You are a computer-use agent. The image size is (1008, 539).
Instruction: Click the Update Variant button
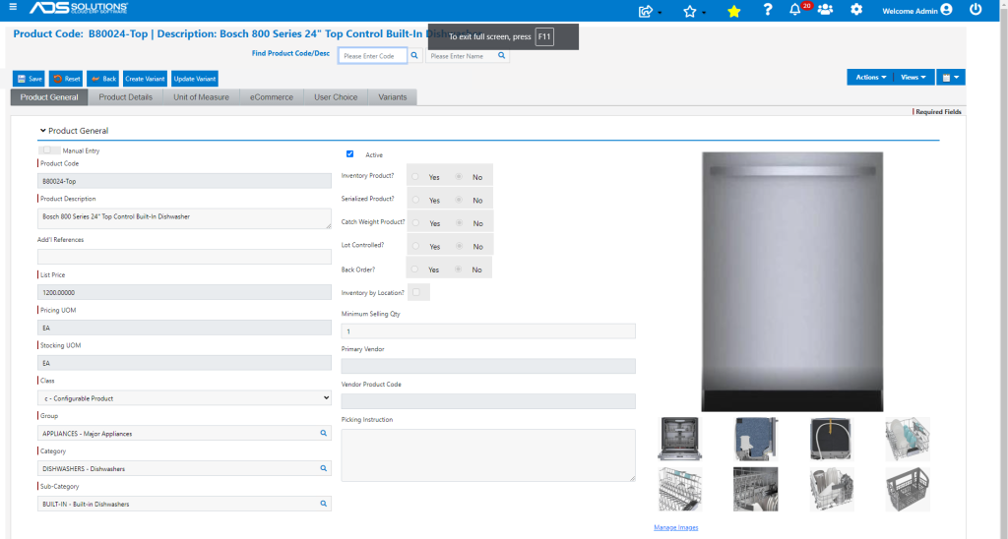(195, 79)
